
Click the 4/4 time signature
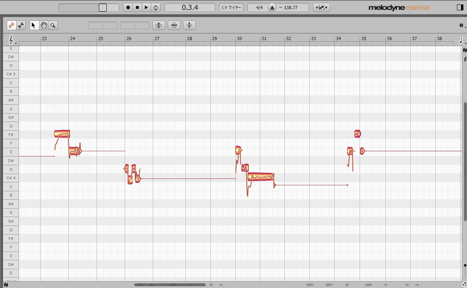click(x=259, y=8)
